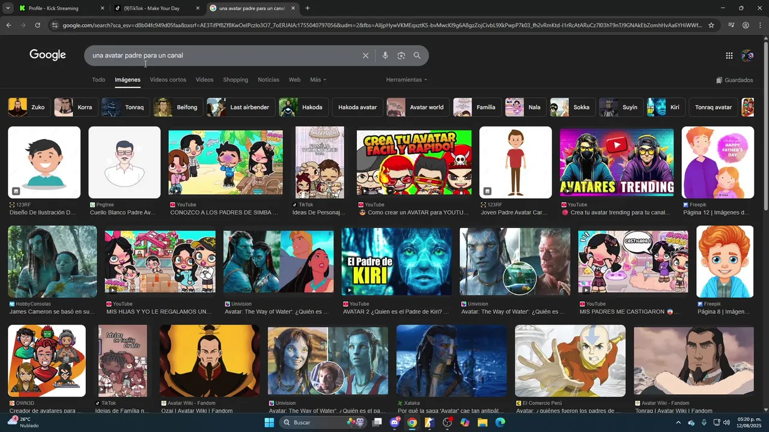Select the Avatar world chip
The width and height of the screenshot is (769, 432).
(418, 107)
